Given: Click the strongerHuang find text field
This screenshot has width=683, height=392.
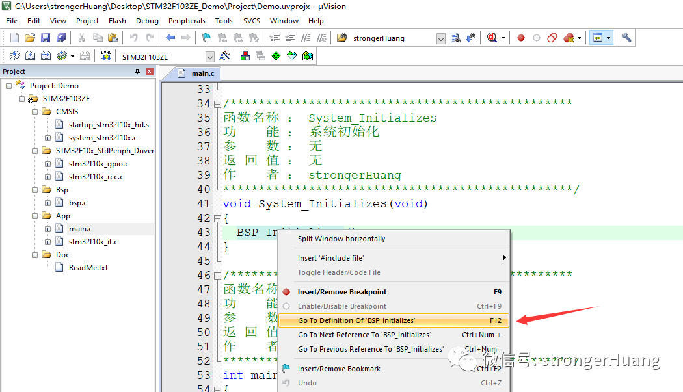Looking at the screenshot, I should tap(393, 38).
